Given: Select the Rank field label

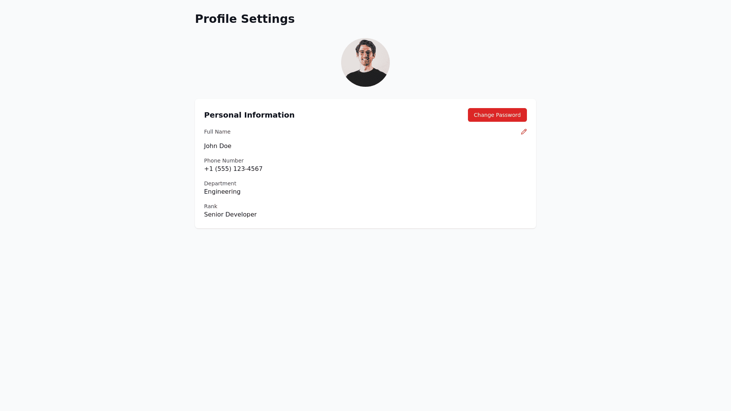Looking at the screenshot, I should point(211,206).
